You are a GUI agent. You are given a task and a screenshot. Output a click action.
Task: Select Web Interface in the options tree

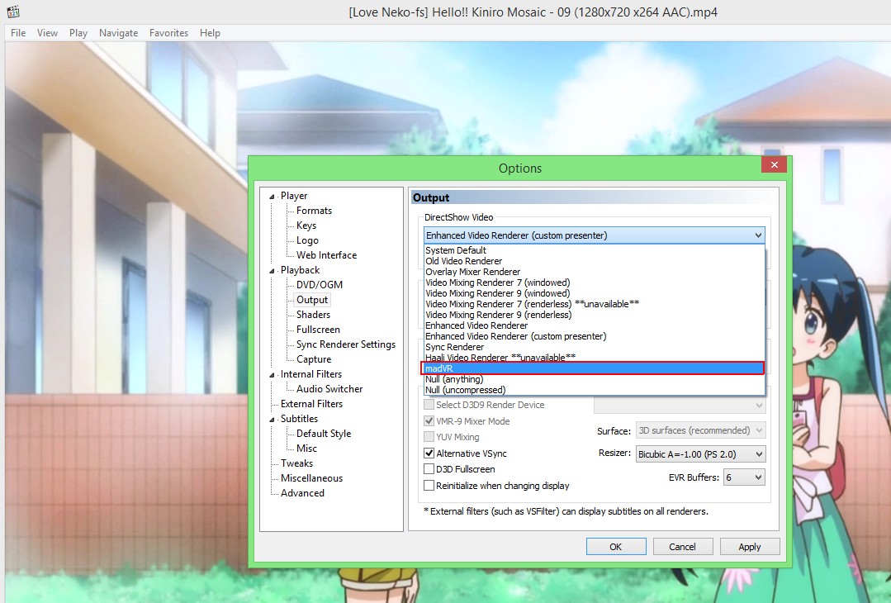click(326, 255)
